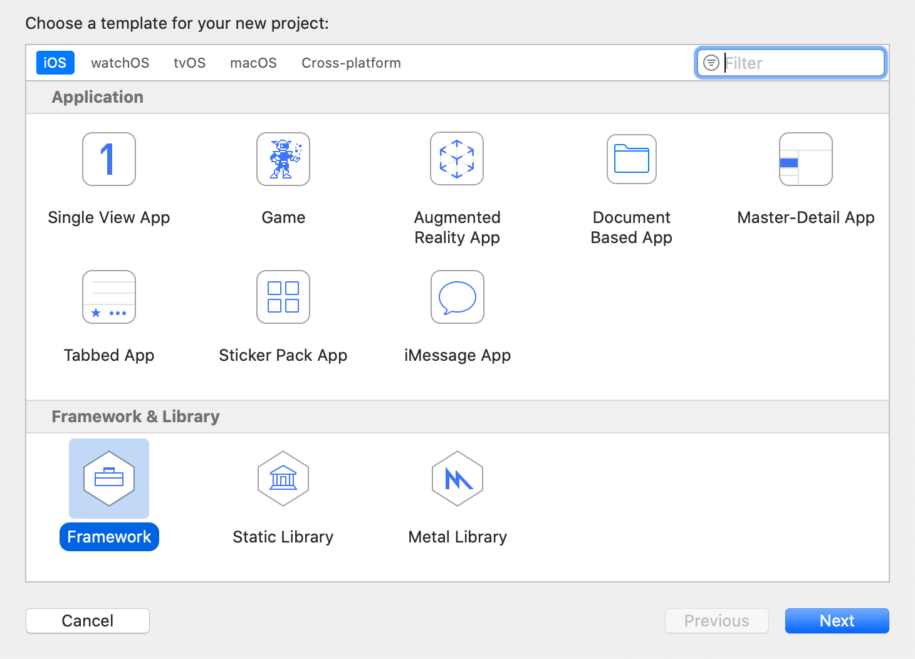Open the tvOS platform tab
Screen dimensions: 915x659
coord(190,63)
